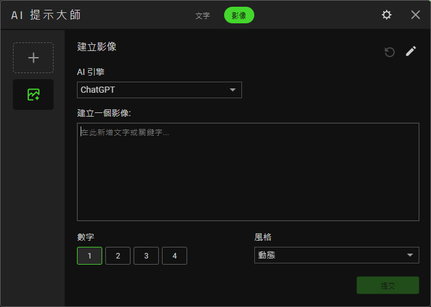The width and height of the screenshot is (431, 307).
Task: Click the 風格 label
Action: click(263, 237)
